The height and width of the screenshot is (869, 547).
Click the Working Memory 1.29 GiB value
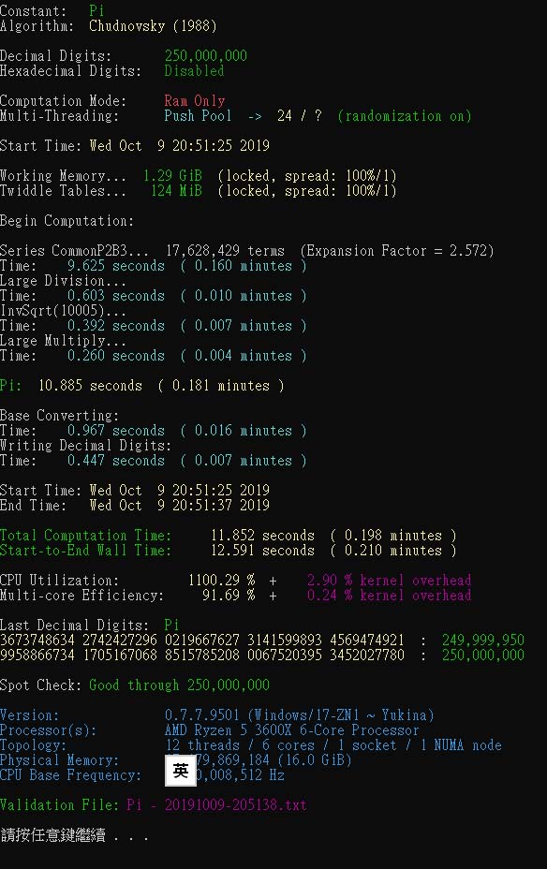click(x=172, y=176)
